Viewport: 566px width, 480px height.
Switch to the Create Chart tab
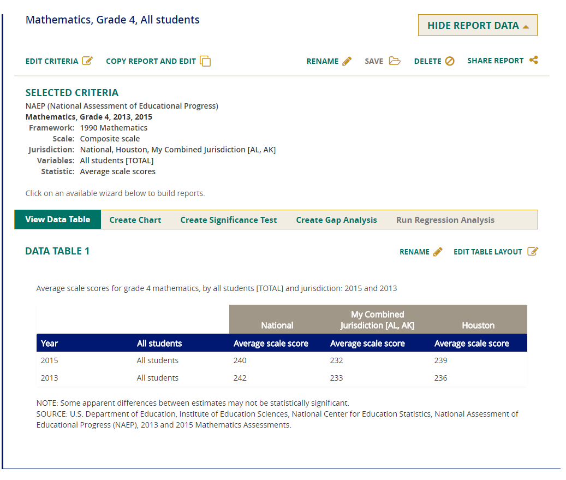(x=135, y=220)
